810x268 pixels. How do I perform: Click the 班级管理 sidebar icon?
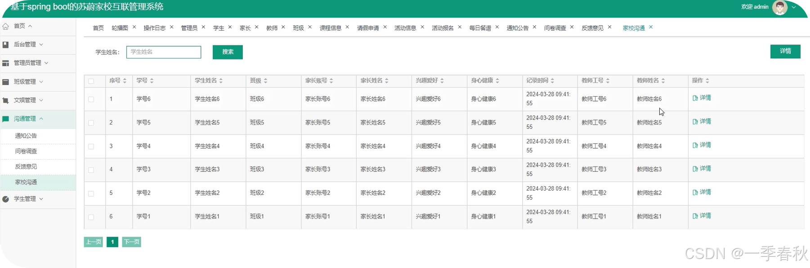[x=6, y=82]
